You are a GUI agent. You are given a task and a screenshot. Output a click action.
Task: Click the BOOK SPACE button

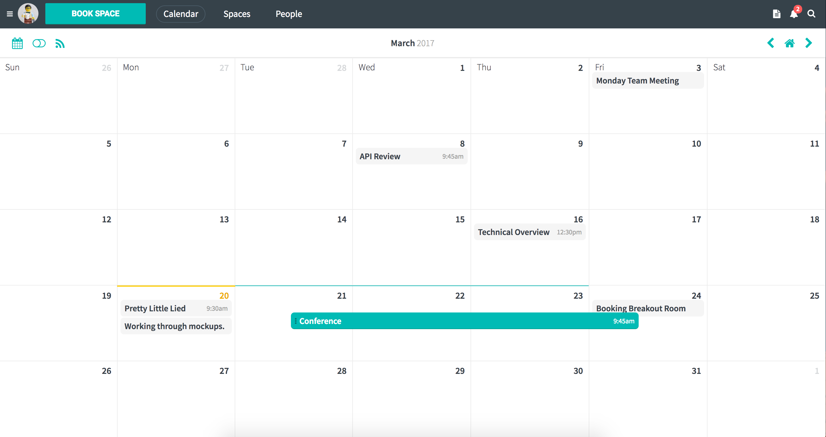click(95, 14)
